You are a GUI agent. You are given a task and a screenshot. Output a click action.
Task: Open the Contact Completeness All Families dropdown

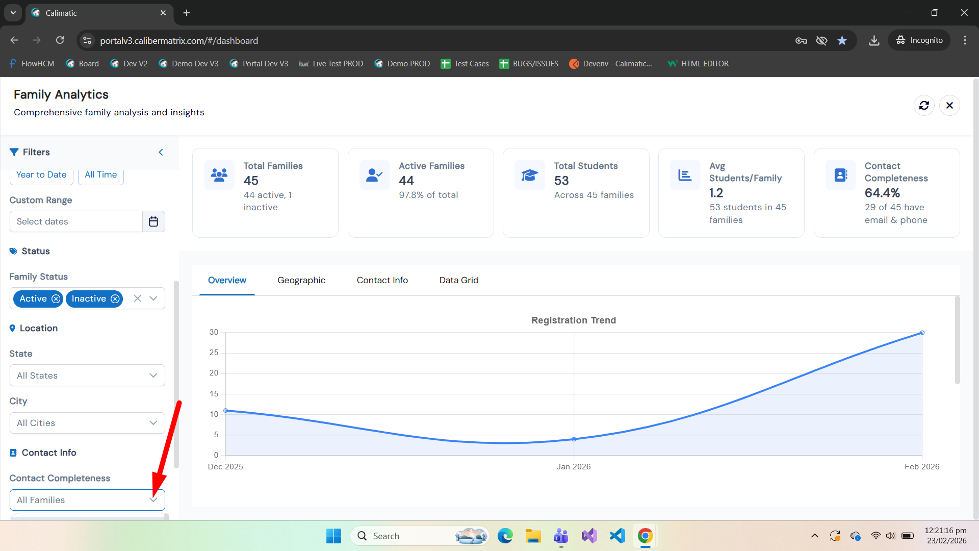[87, 500]
